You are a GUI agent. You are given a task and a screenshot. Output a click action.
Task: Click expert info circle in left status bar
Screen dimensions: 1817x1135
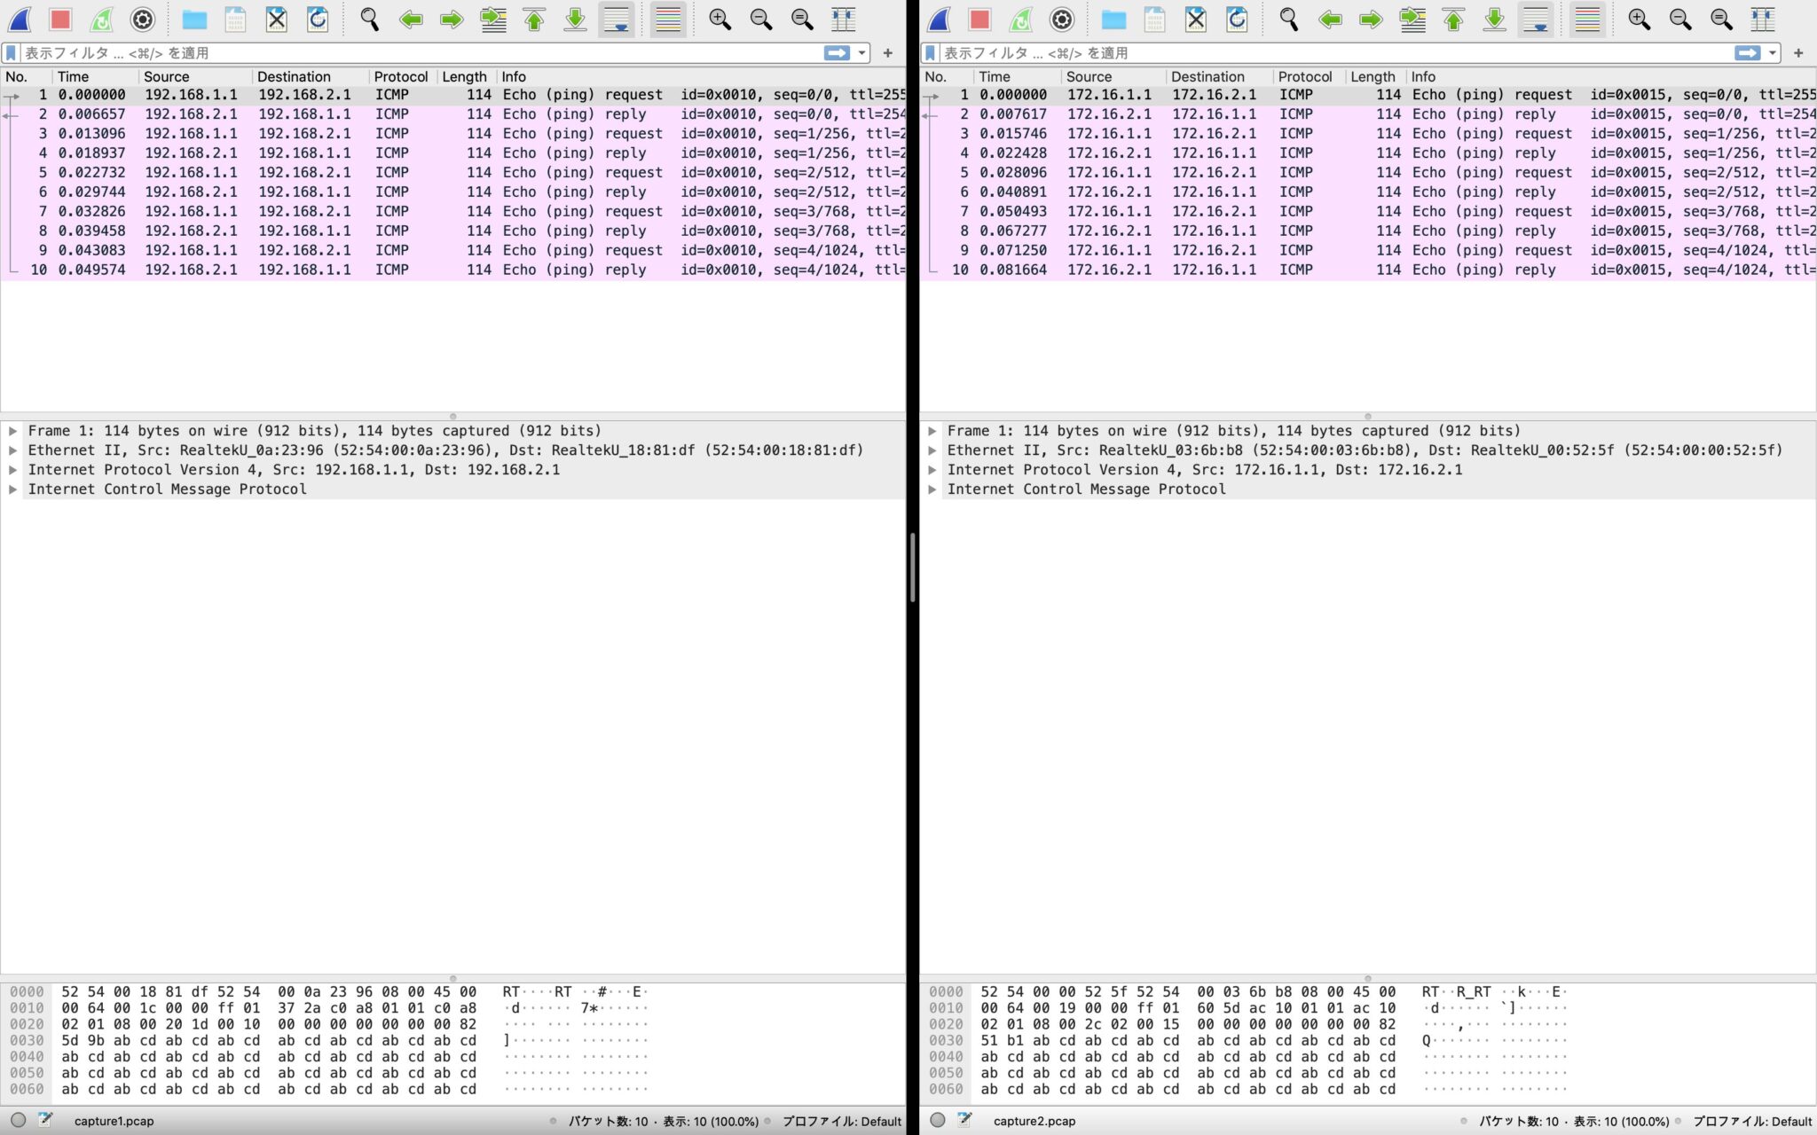(x=18, y=1120)
